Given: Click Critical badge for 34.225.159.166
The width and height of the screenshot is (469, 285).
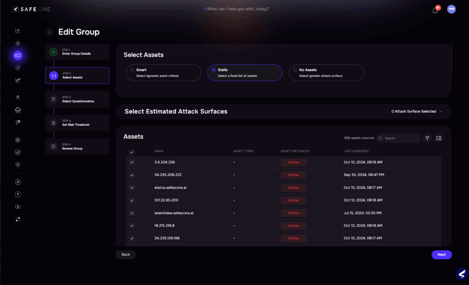Looking at the screenshot, I should click(x=294, y=238).
